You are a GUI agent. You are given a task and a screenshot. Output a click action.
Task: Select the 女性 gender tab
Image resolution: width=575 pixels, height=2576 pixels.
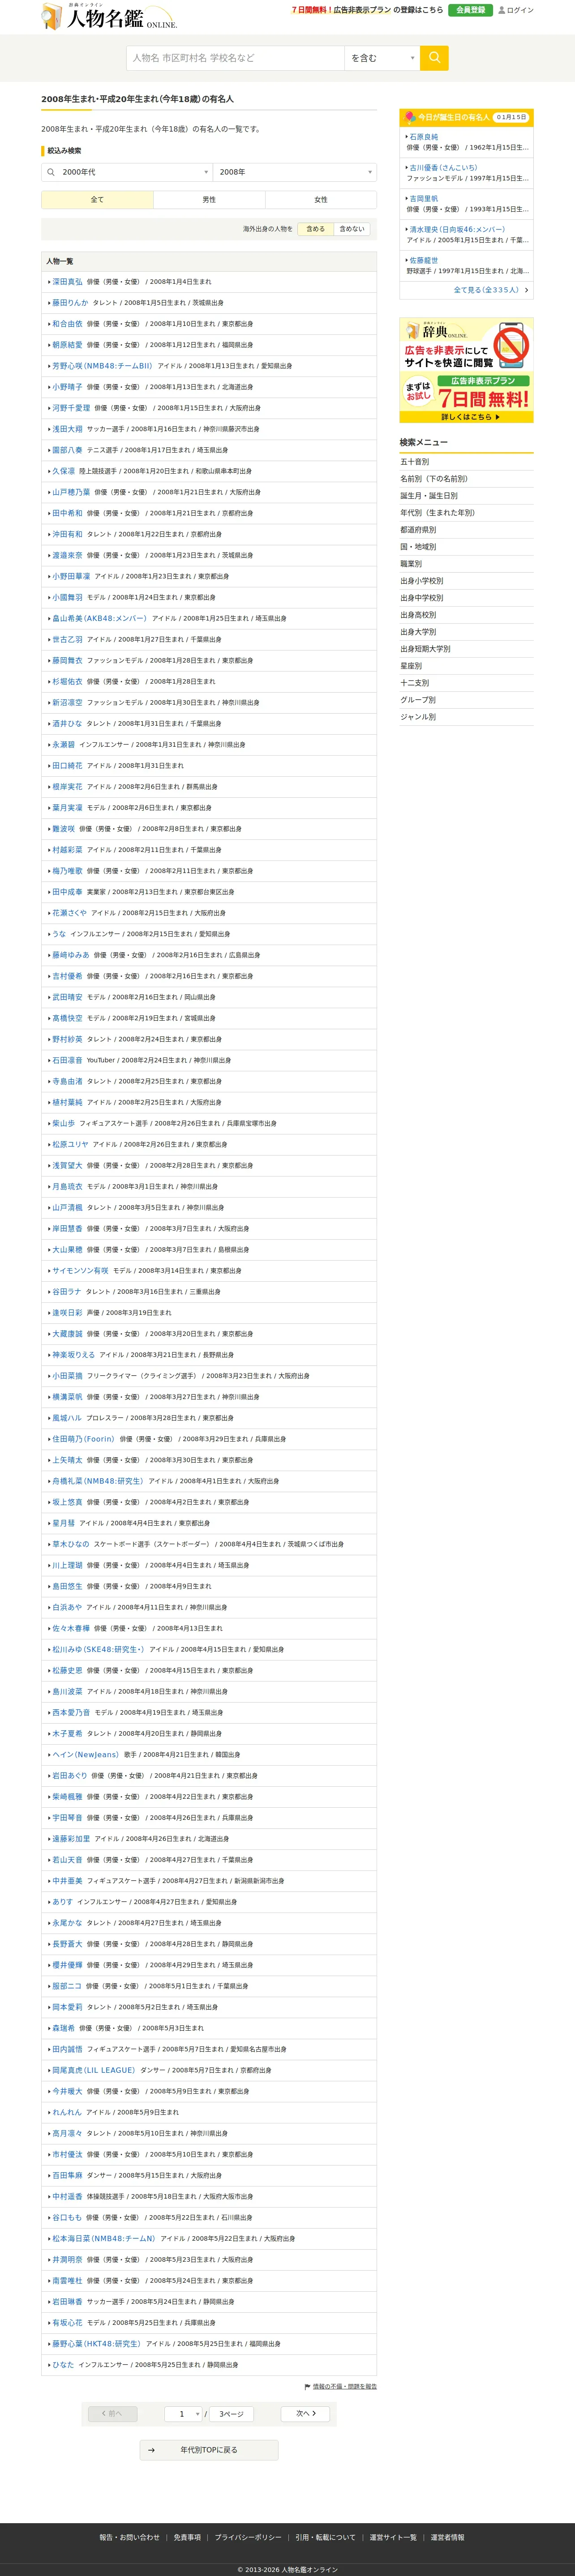click(x=321, y=200)
